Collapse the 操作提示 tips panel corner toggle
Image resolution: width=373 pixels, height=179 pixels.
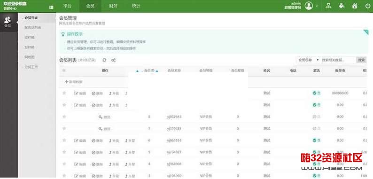[x=366, y=32]
